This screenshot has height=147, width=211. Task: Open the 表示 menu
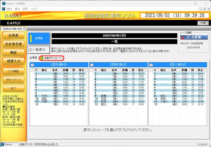tap(17, 8)
